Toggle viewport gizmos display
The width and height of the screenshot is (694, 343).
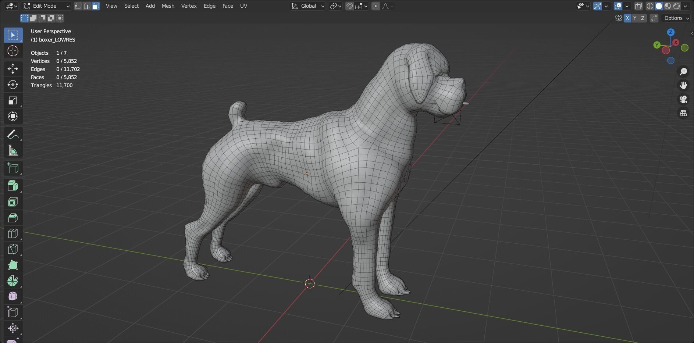pyautogui.click(x=598, y=6)
